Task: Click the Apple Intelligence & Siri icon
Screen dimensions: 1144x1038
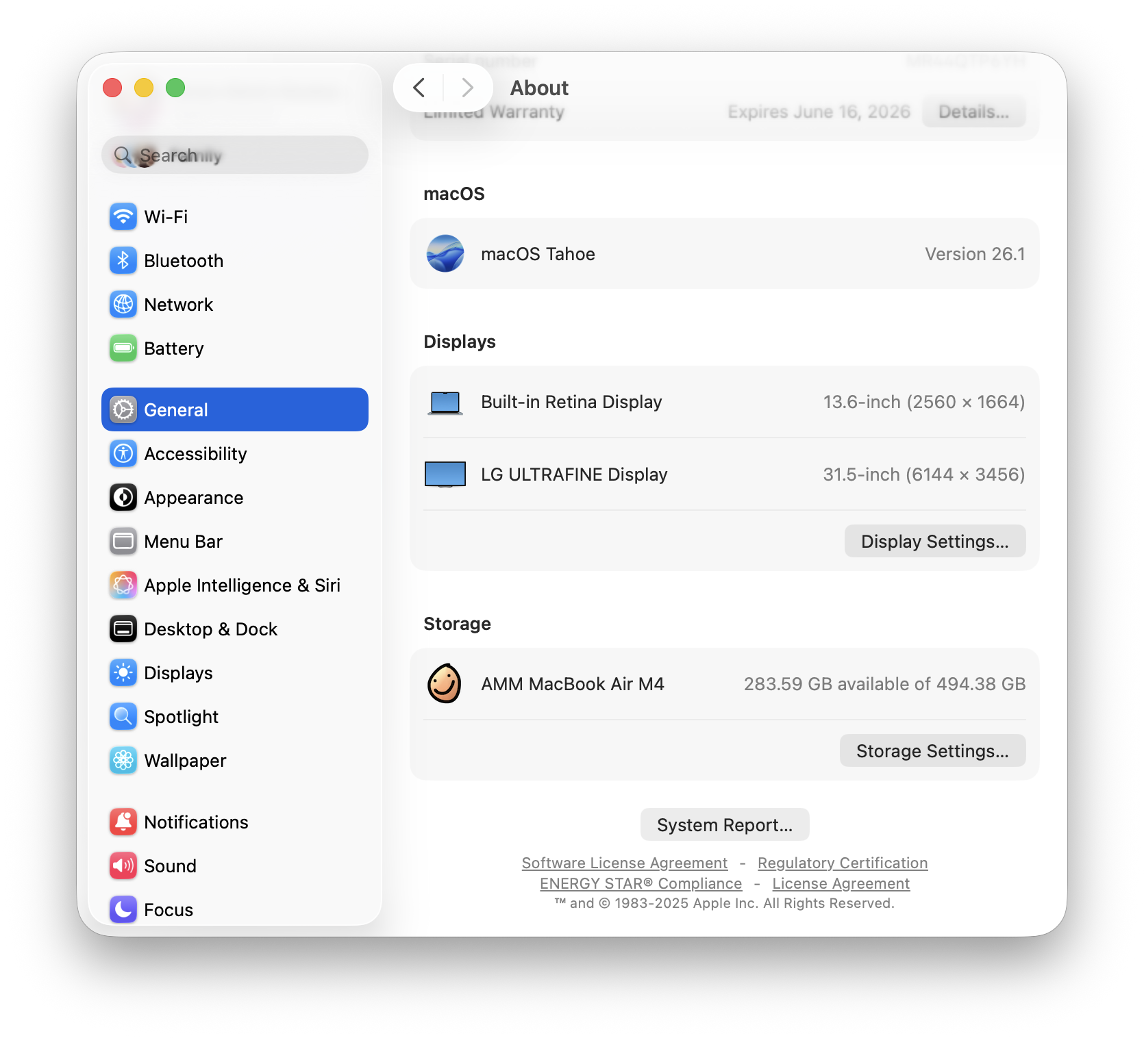Action: tap(123, 585)
